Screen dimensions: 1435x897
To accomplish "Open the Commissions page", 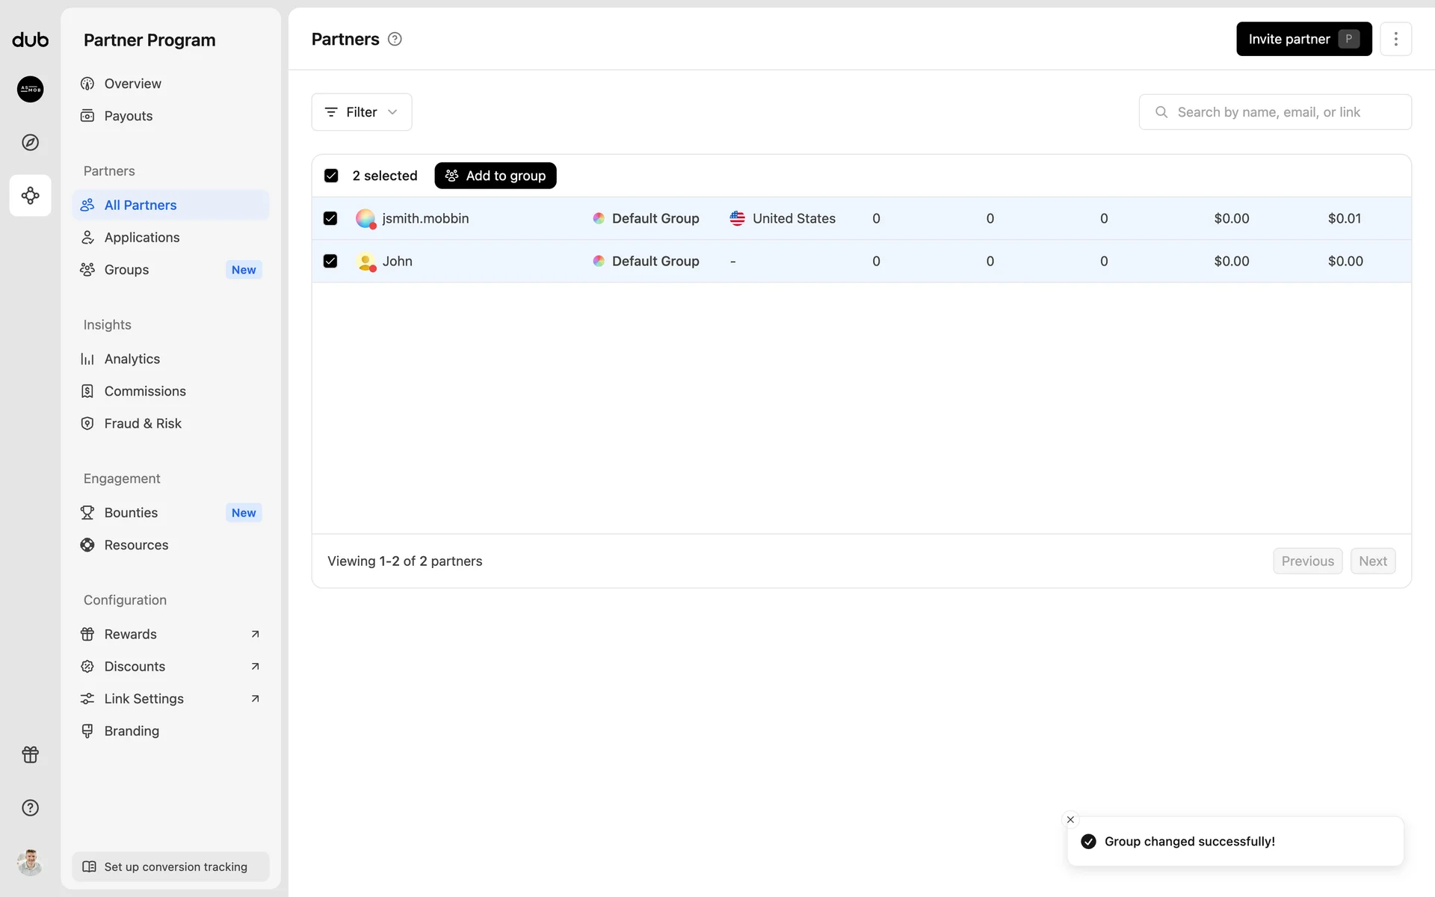I will click(x=145, y=391).
